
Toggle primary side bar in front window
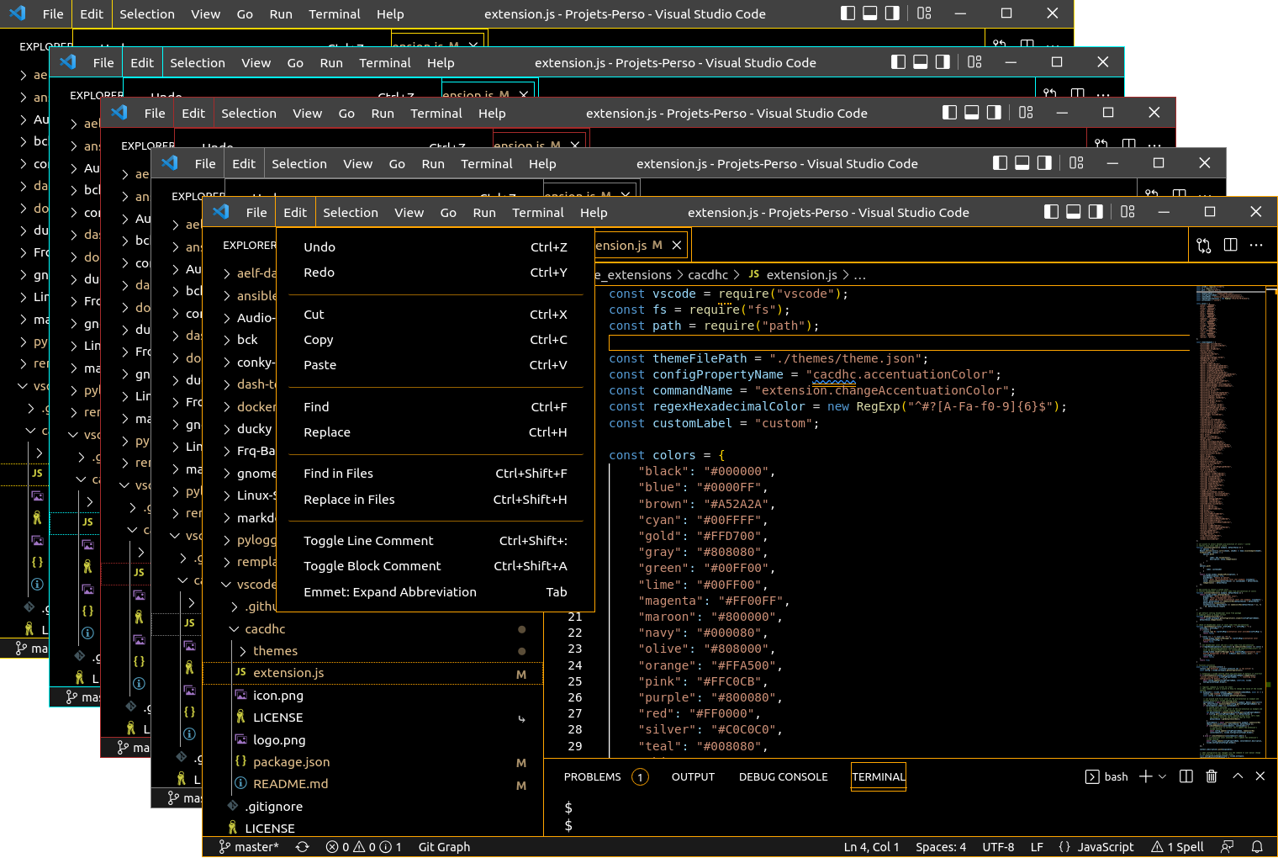point(1051,212)
